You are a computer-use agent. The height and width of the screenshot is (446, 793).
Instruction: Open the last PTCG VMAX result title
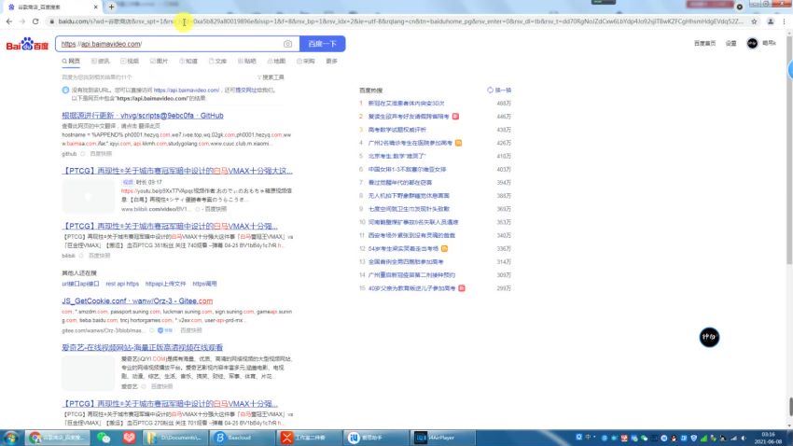[x=170, y=403]
